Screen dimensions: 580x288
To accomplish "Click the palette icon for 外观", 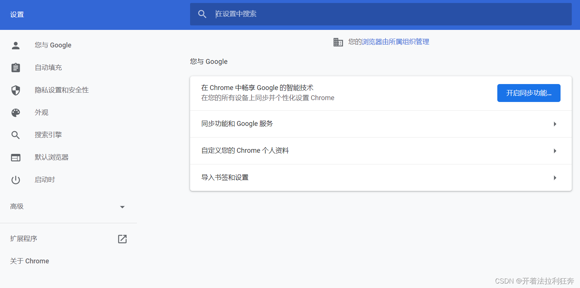I will point(16,112).
